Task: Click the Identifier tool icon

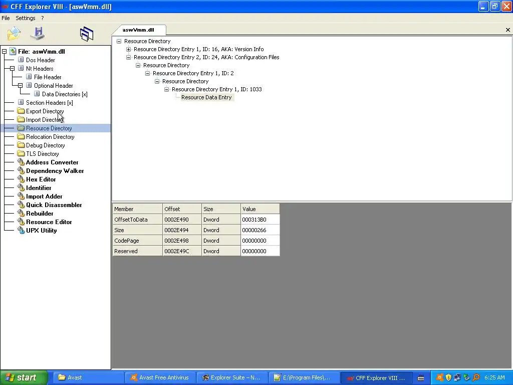Action: pos(21,187)
